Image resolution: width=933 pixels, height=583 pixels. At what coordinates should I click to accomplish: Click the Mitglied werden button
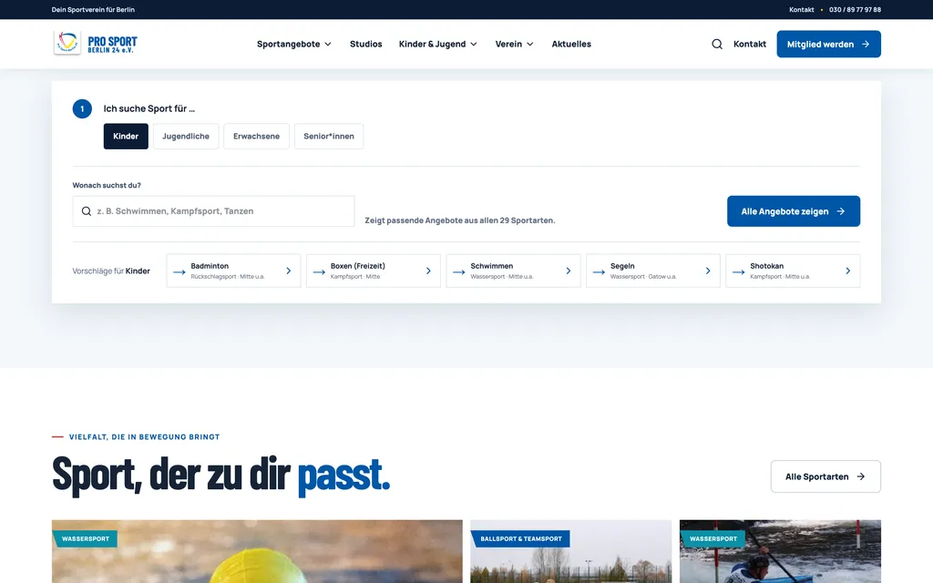point(828,44)
